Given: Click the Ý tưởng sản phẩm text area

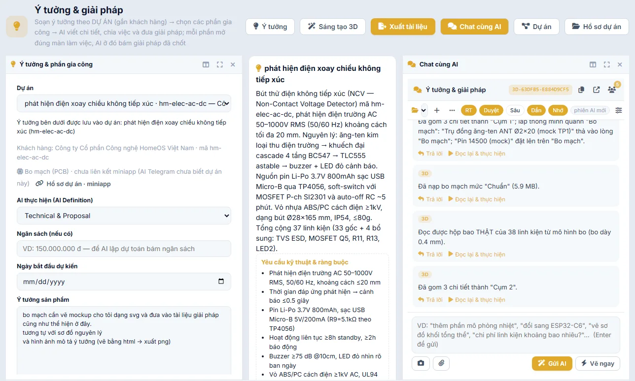Looking at the screenshot, I should point(124,341).
